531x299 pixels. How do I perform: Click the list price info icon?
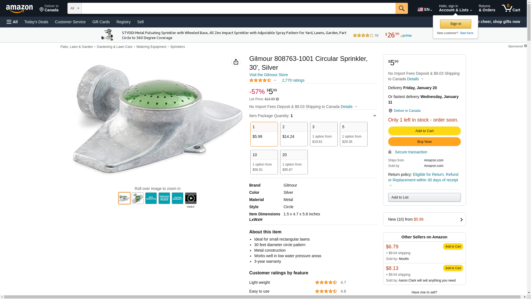277,99
